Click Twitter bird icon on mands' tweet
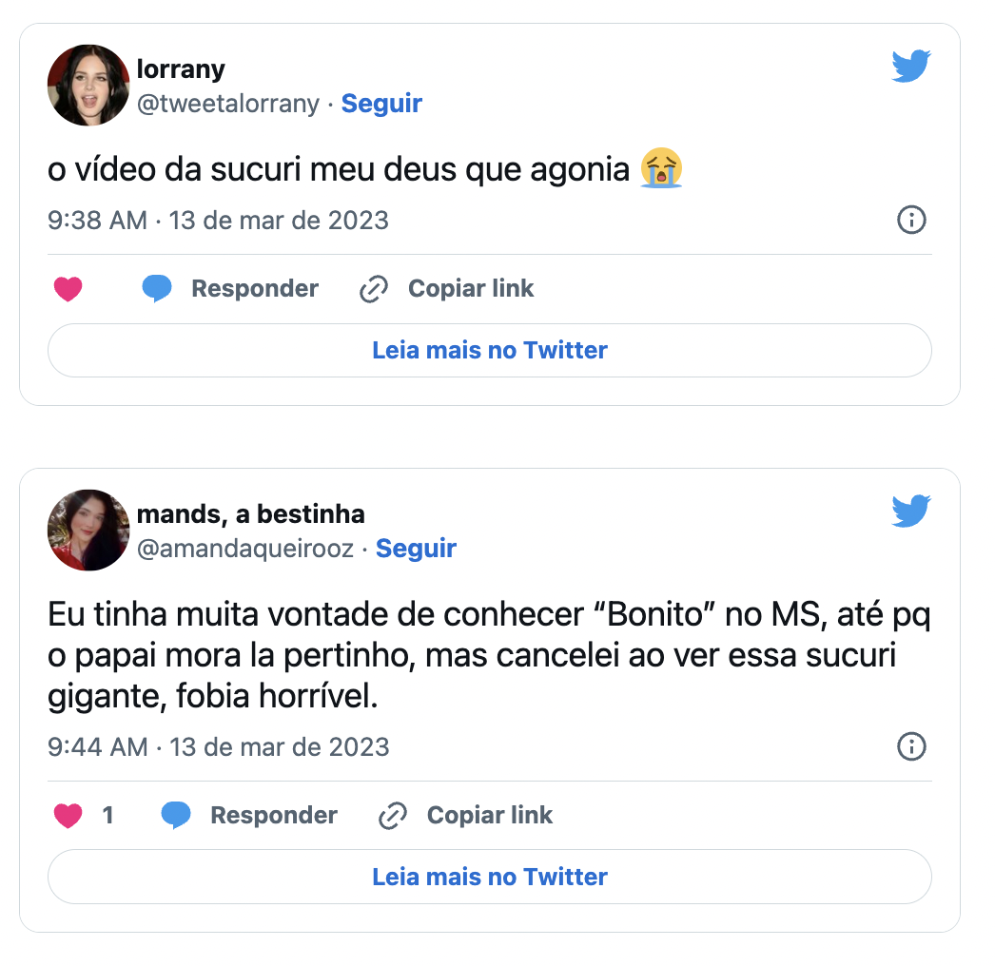 911,512
